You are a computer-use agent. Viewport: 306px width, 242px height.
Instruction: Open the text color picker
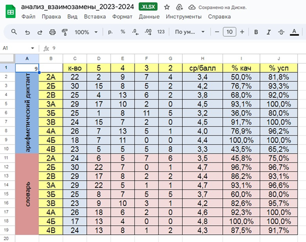294,32
